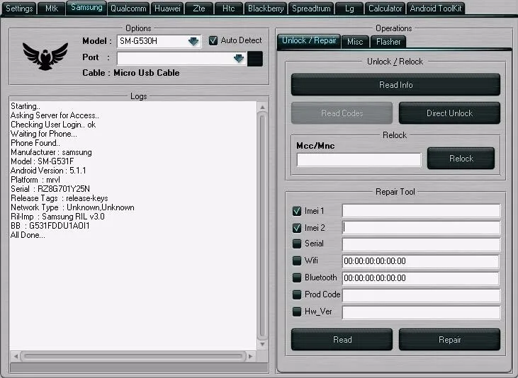
Task: Click log line 'All Done...'
Action: point(28,235)
